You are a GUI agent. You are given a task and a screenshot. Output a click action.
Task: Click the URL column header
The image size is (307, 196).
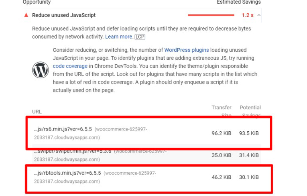37,112
